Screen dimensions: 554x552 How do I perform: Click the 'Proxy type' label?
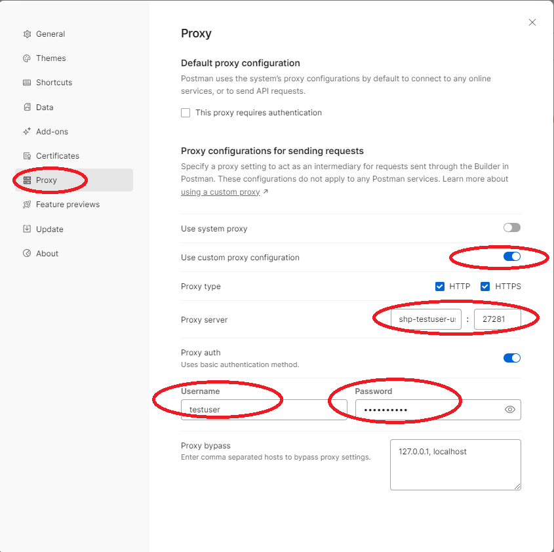[201, 286]
